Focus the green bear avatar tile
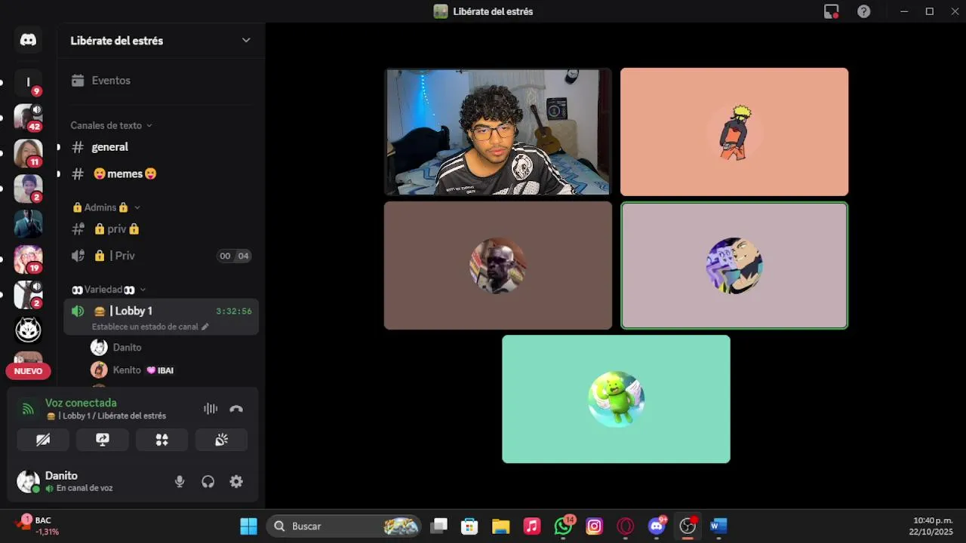Viewport: 966px width, 543px height. point(616,399)
